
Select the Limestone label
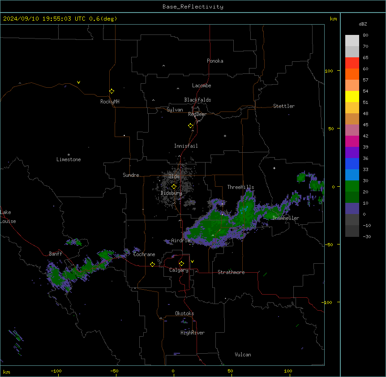[x=69, y=159]
